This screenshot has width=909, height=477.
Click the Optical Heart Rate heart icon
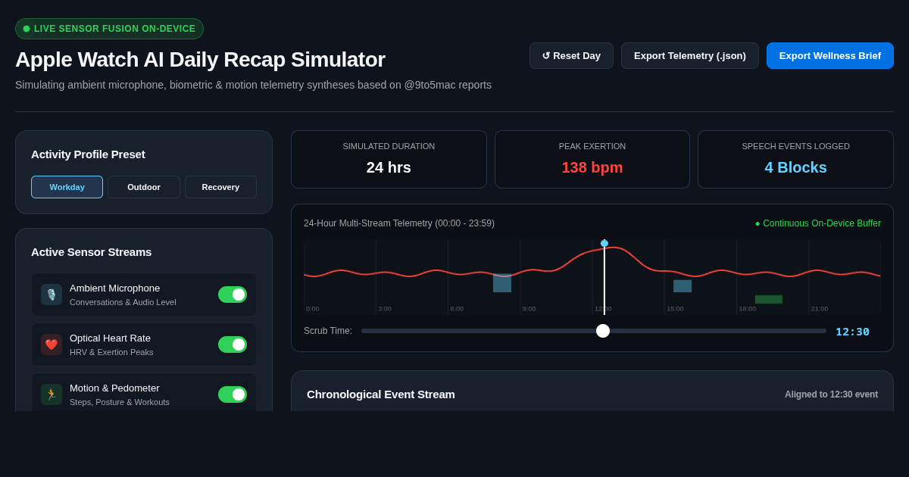click(x=52, y=344)
